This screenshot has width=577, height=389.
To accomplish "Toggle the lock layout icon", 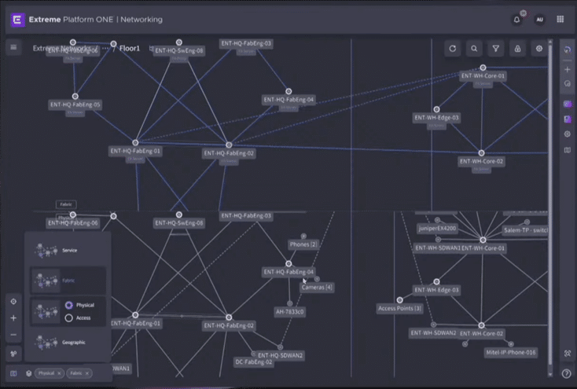I will pyautogui.click(x=517, y=49).
